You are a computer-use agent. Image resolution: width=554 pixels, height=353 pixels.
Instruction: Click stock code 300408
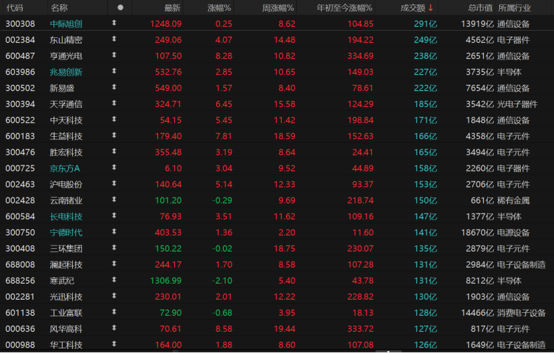(20, 249)
